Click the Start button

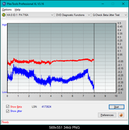coord(116,107)
